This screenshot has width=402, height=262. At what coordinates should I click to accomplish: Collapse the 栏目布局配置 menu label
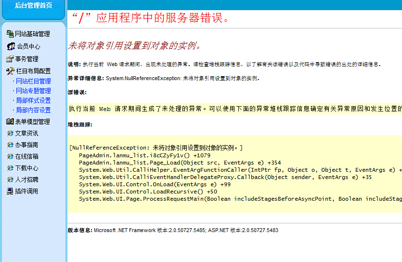[x=33, y=71]
